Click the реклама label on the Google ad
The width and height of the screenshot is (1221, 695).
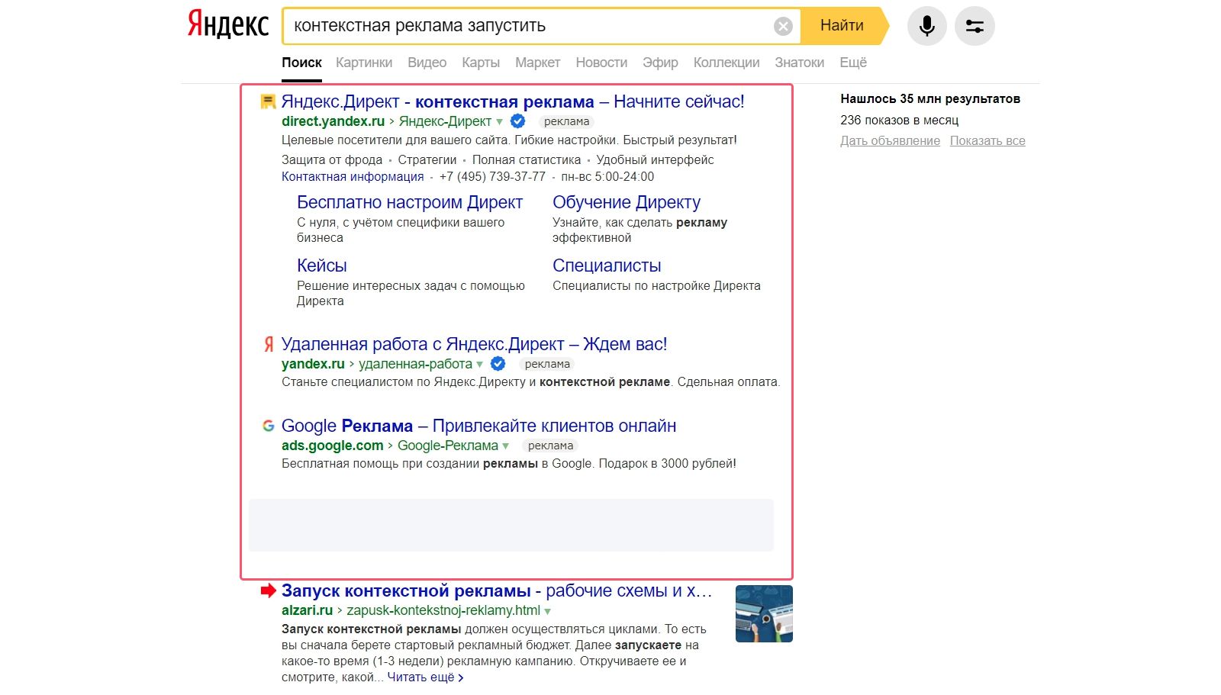coord(550,446)
